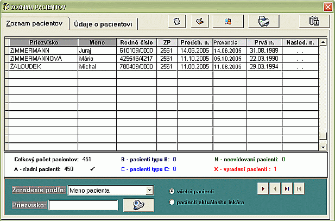Click the 'Rodné číslo' column header
The image size is (335, 221).
click(136, 42)
